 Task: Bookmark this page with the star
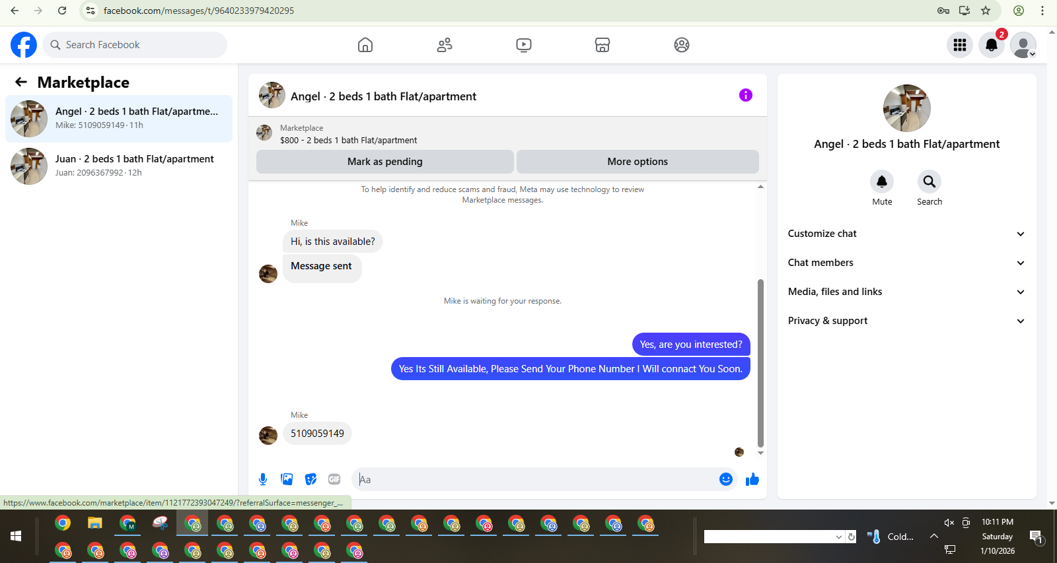(x=986, y=11)
